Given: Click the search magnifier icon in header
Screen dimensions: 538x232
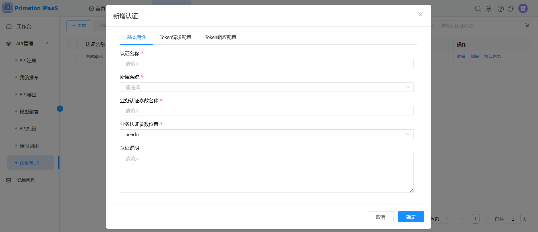Looking at the screenshot, I should (478, 9).
